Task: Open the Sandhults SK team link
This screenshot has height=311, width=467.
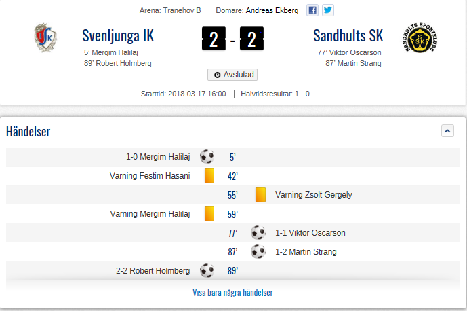Action: pos(348,36)
